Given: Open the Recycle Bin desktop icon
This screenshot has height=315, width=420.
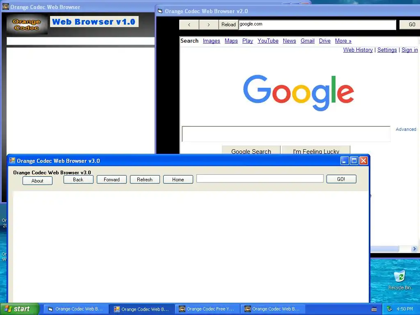Looking at the screenshot, I should coord(399,280).
